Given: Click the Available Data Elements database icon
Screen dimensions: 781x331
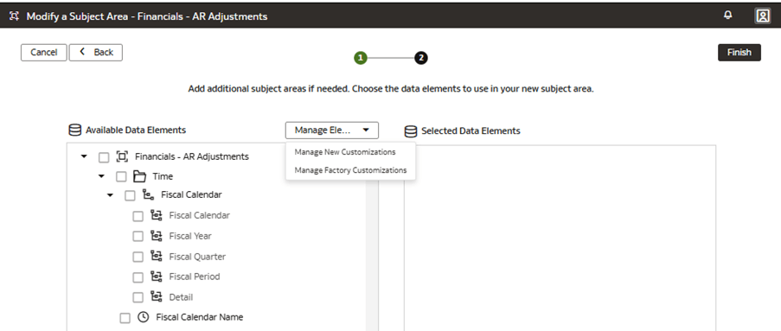Looking at the screenshot, I should [x=74, y=130].
